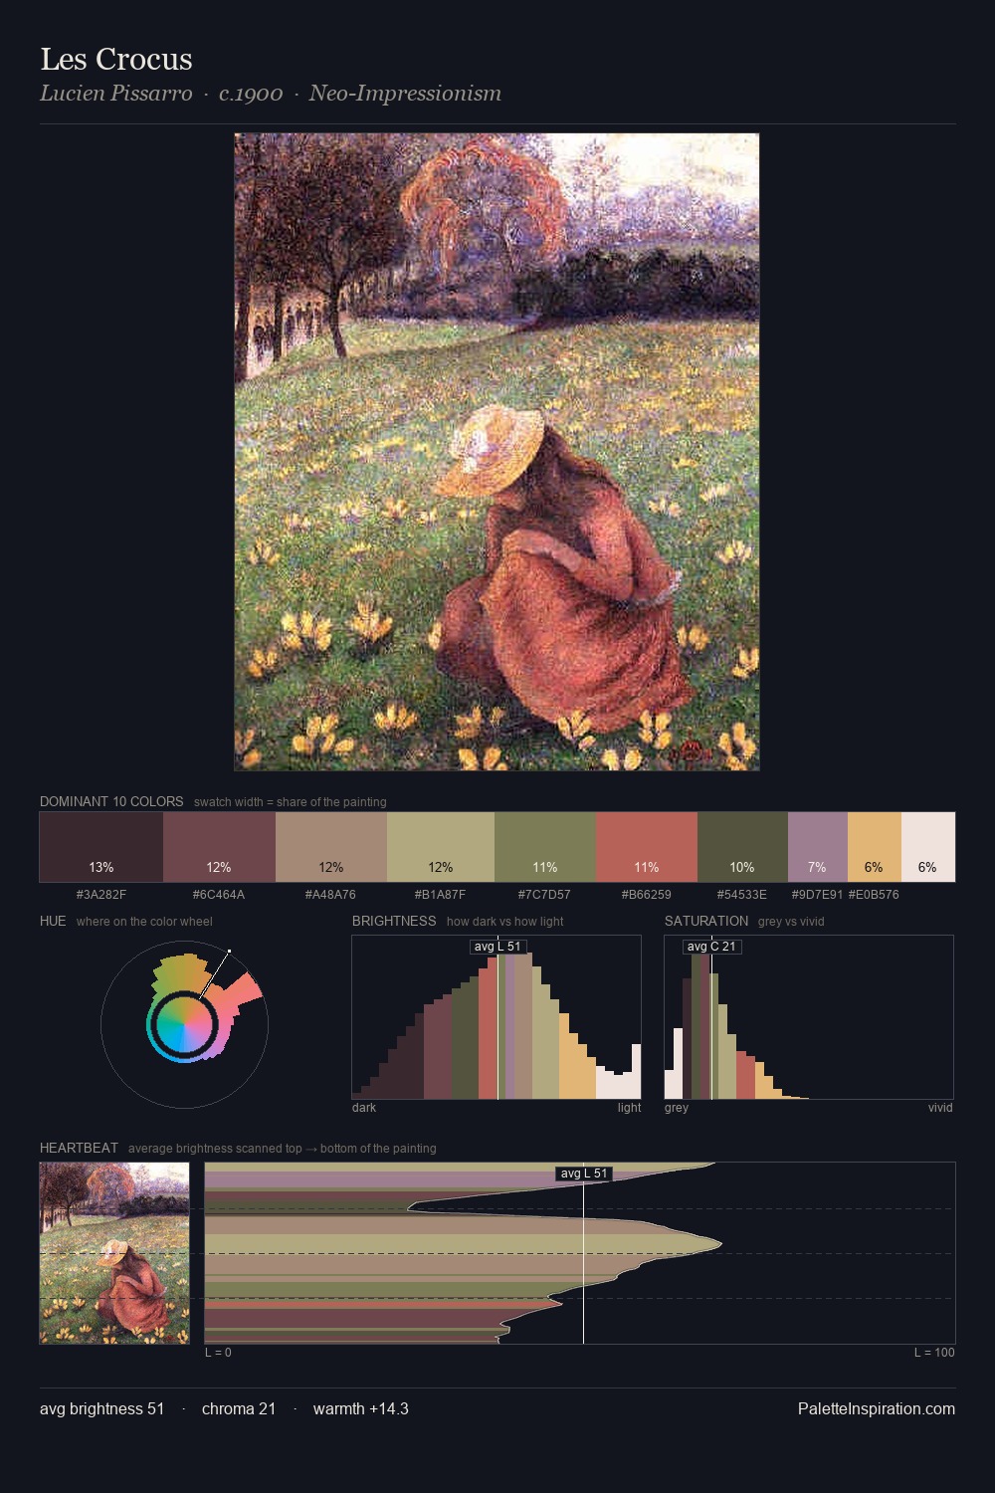Viewport: 995px width, 1493px height.
Task: Click the hex code '#7C7D57' text
Action: [x=544, y=894]
